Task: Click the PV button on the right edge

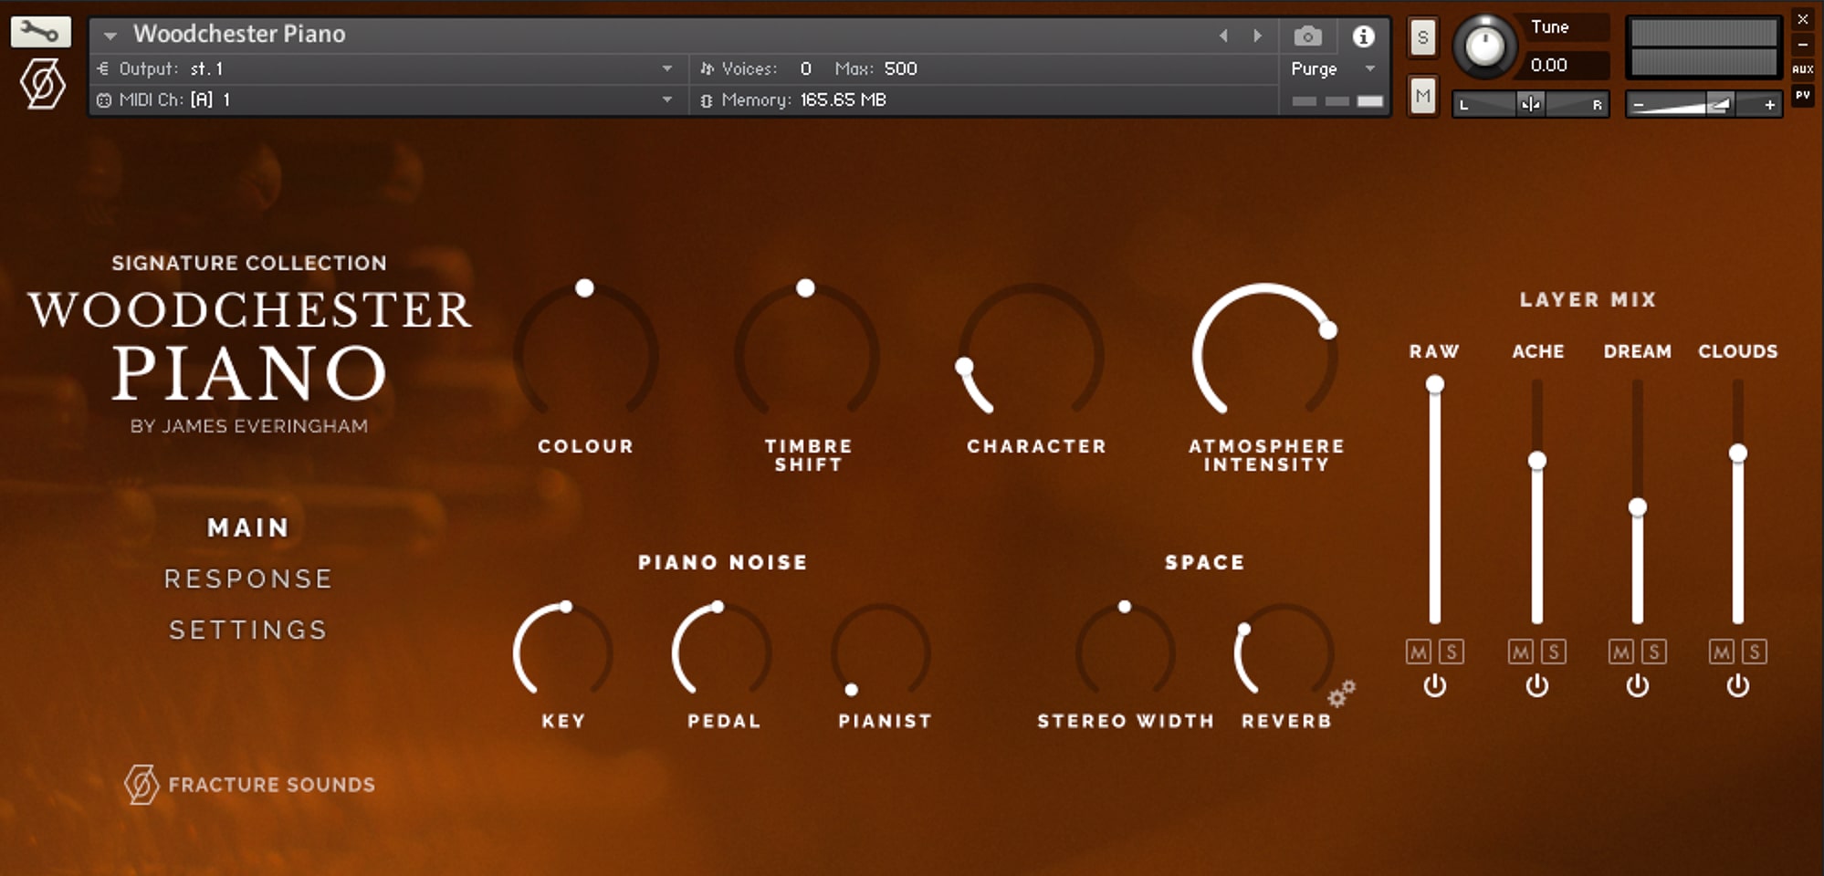Action: pos(1802,95)
